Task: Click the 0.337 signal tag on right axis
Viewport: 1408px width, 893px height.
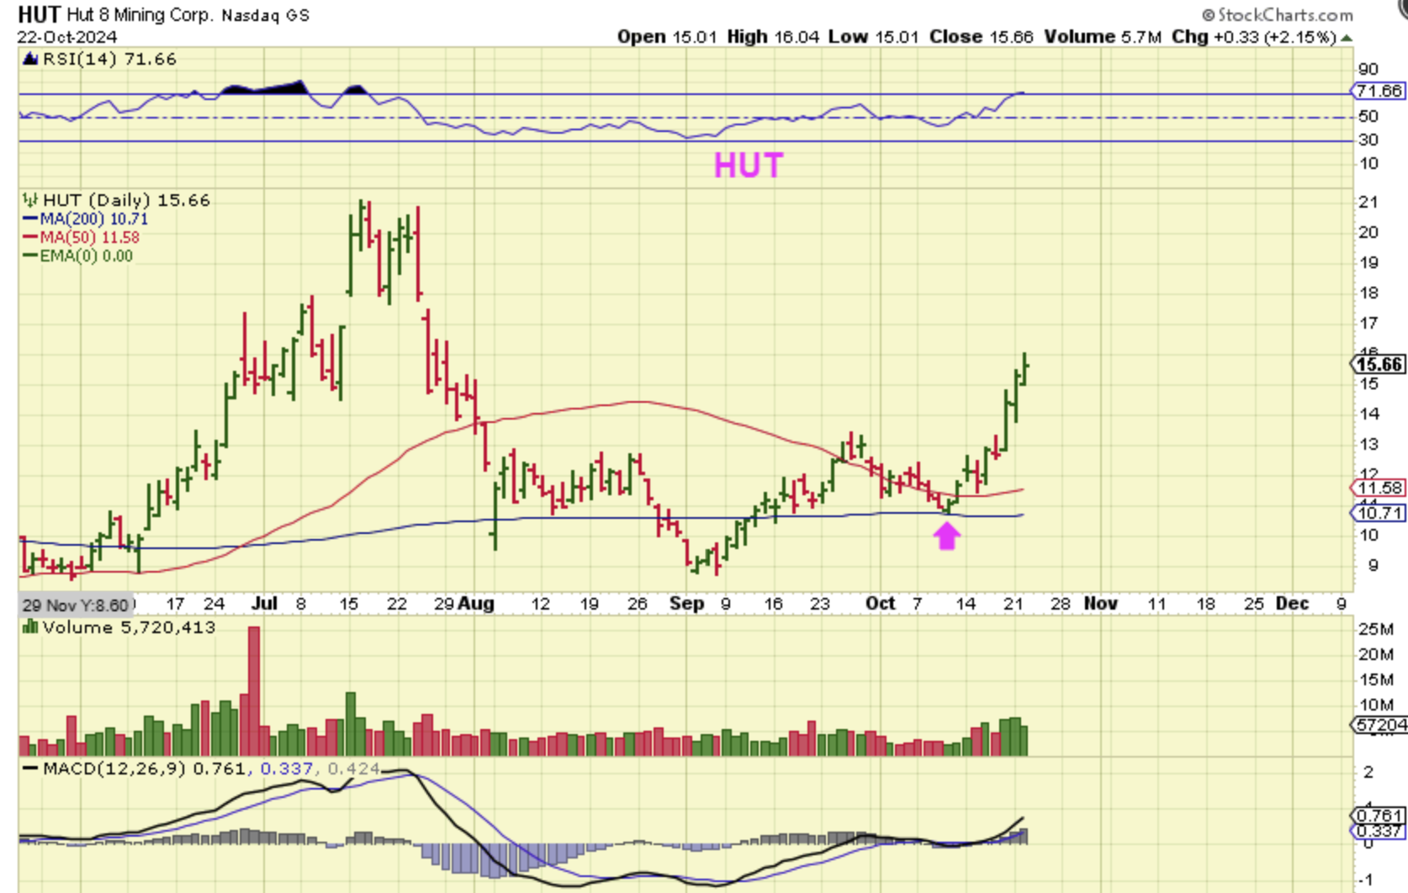Action: [1379, 831]
